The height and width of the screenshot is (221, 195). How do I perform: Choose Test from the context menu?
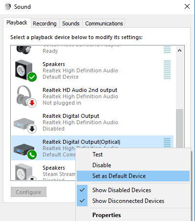point(133,155)
